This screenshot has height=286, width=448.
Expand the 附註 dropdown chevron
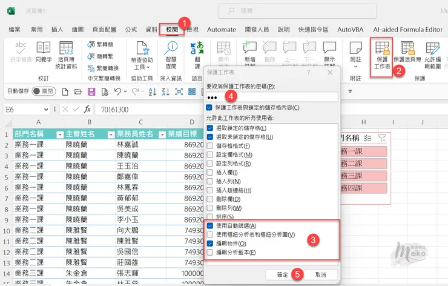click(356, 67)
